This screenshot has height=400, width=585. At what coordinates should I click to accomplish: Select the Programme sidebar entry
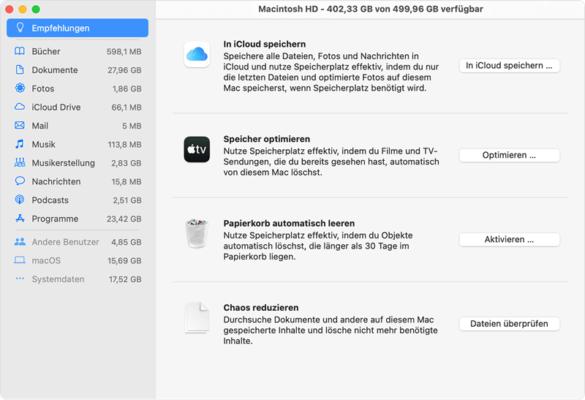(78, 219)
